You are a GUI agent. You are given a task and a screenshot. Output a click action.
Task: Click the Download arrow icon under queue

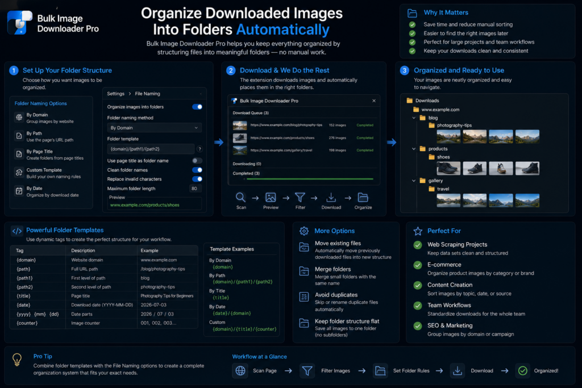click(331, 197)
